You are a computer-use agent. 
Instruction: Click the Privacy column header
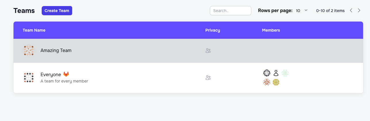(212, 30)
